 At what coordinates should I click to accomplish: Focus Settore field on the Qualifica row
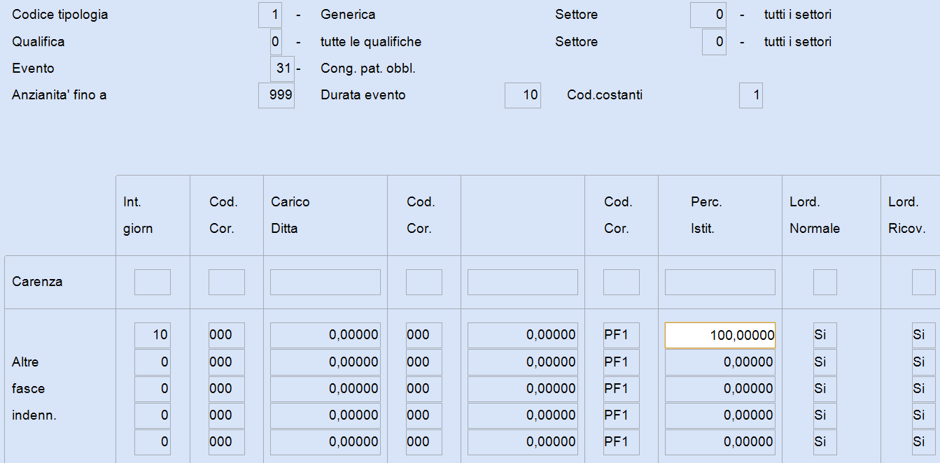point(714,42)
